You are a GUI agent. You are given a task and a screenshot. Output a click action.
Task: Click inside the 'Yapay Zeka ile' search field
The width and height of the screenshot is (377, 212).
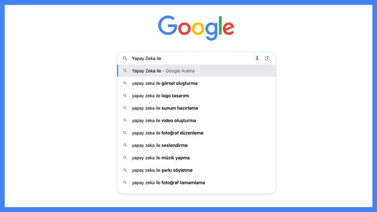(x=191, y=58)
